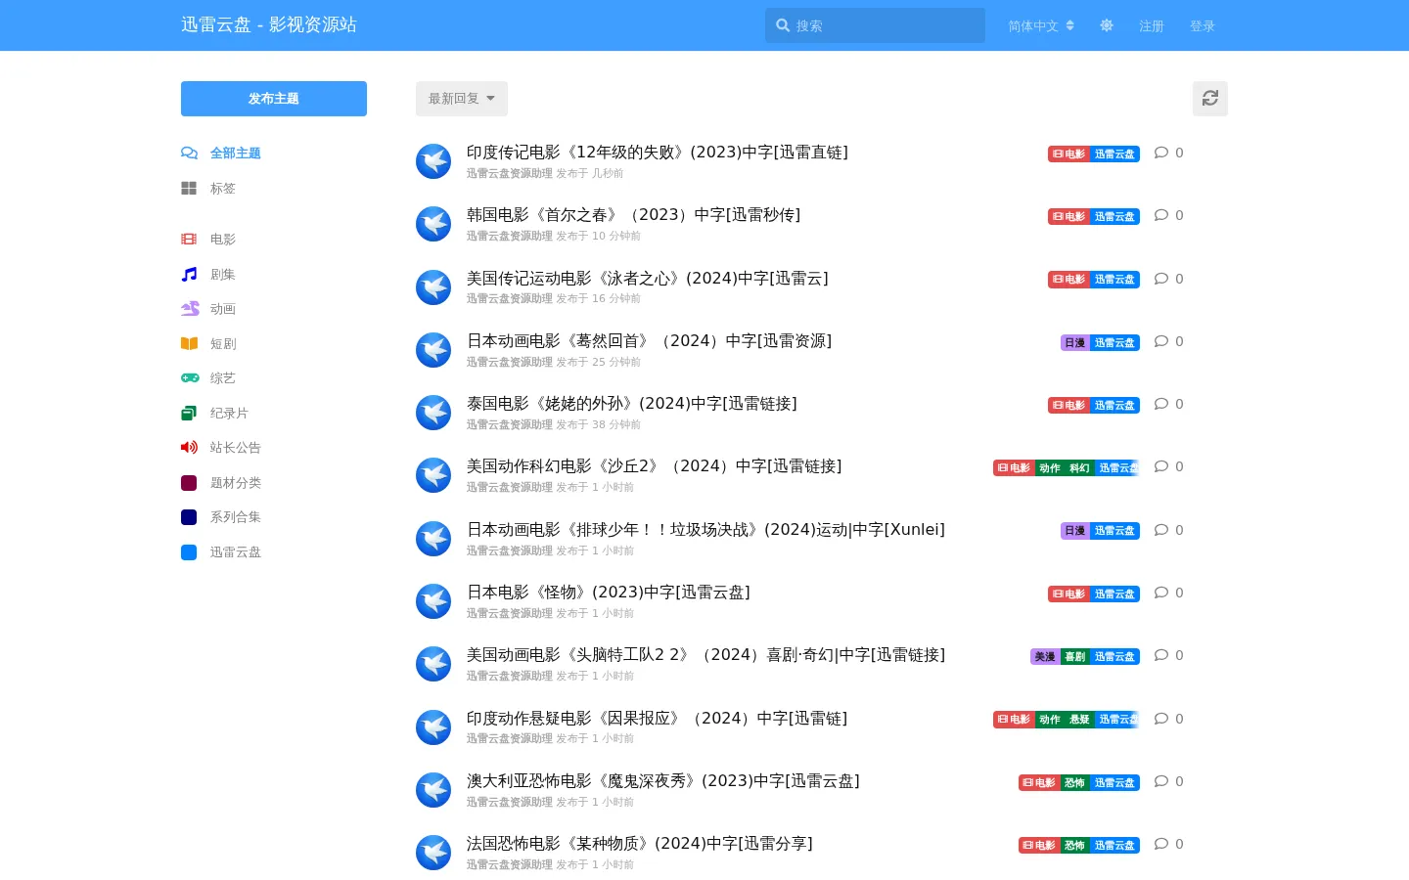Screen dimensions: 1409x880
Task: Open 题材分类 in the sidebar
Action: coord(236,483)
